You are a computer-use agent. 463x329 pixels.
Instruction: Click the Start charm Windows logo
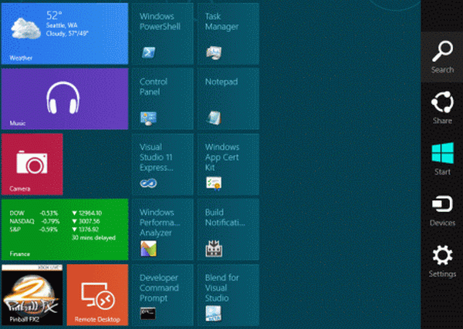point(442,153)
